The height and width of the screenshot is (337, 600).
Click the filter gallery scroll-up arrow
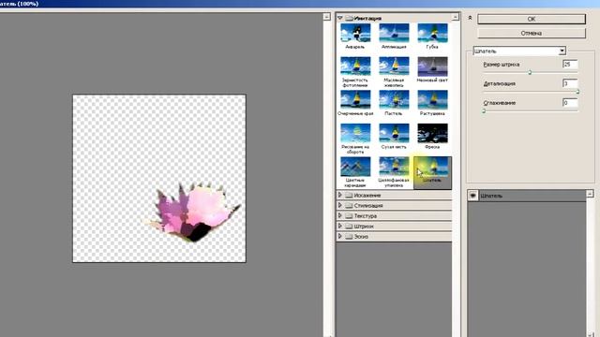click(x=456, y=17)
